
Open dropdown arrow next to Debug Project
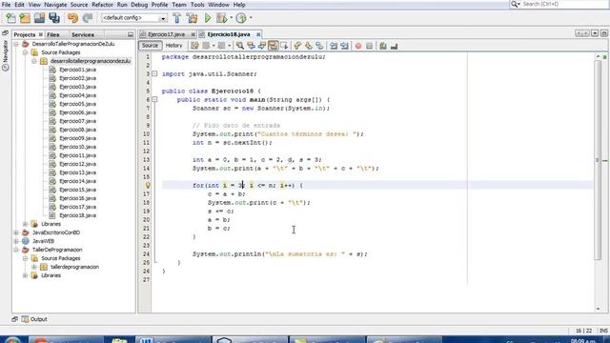[x=231, y=18]
